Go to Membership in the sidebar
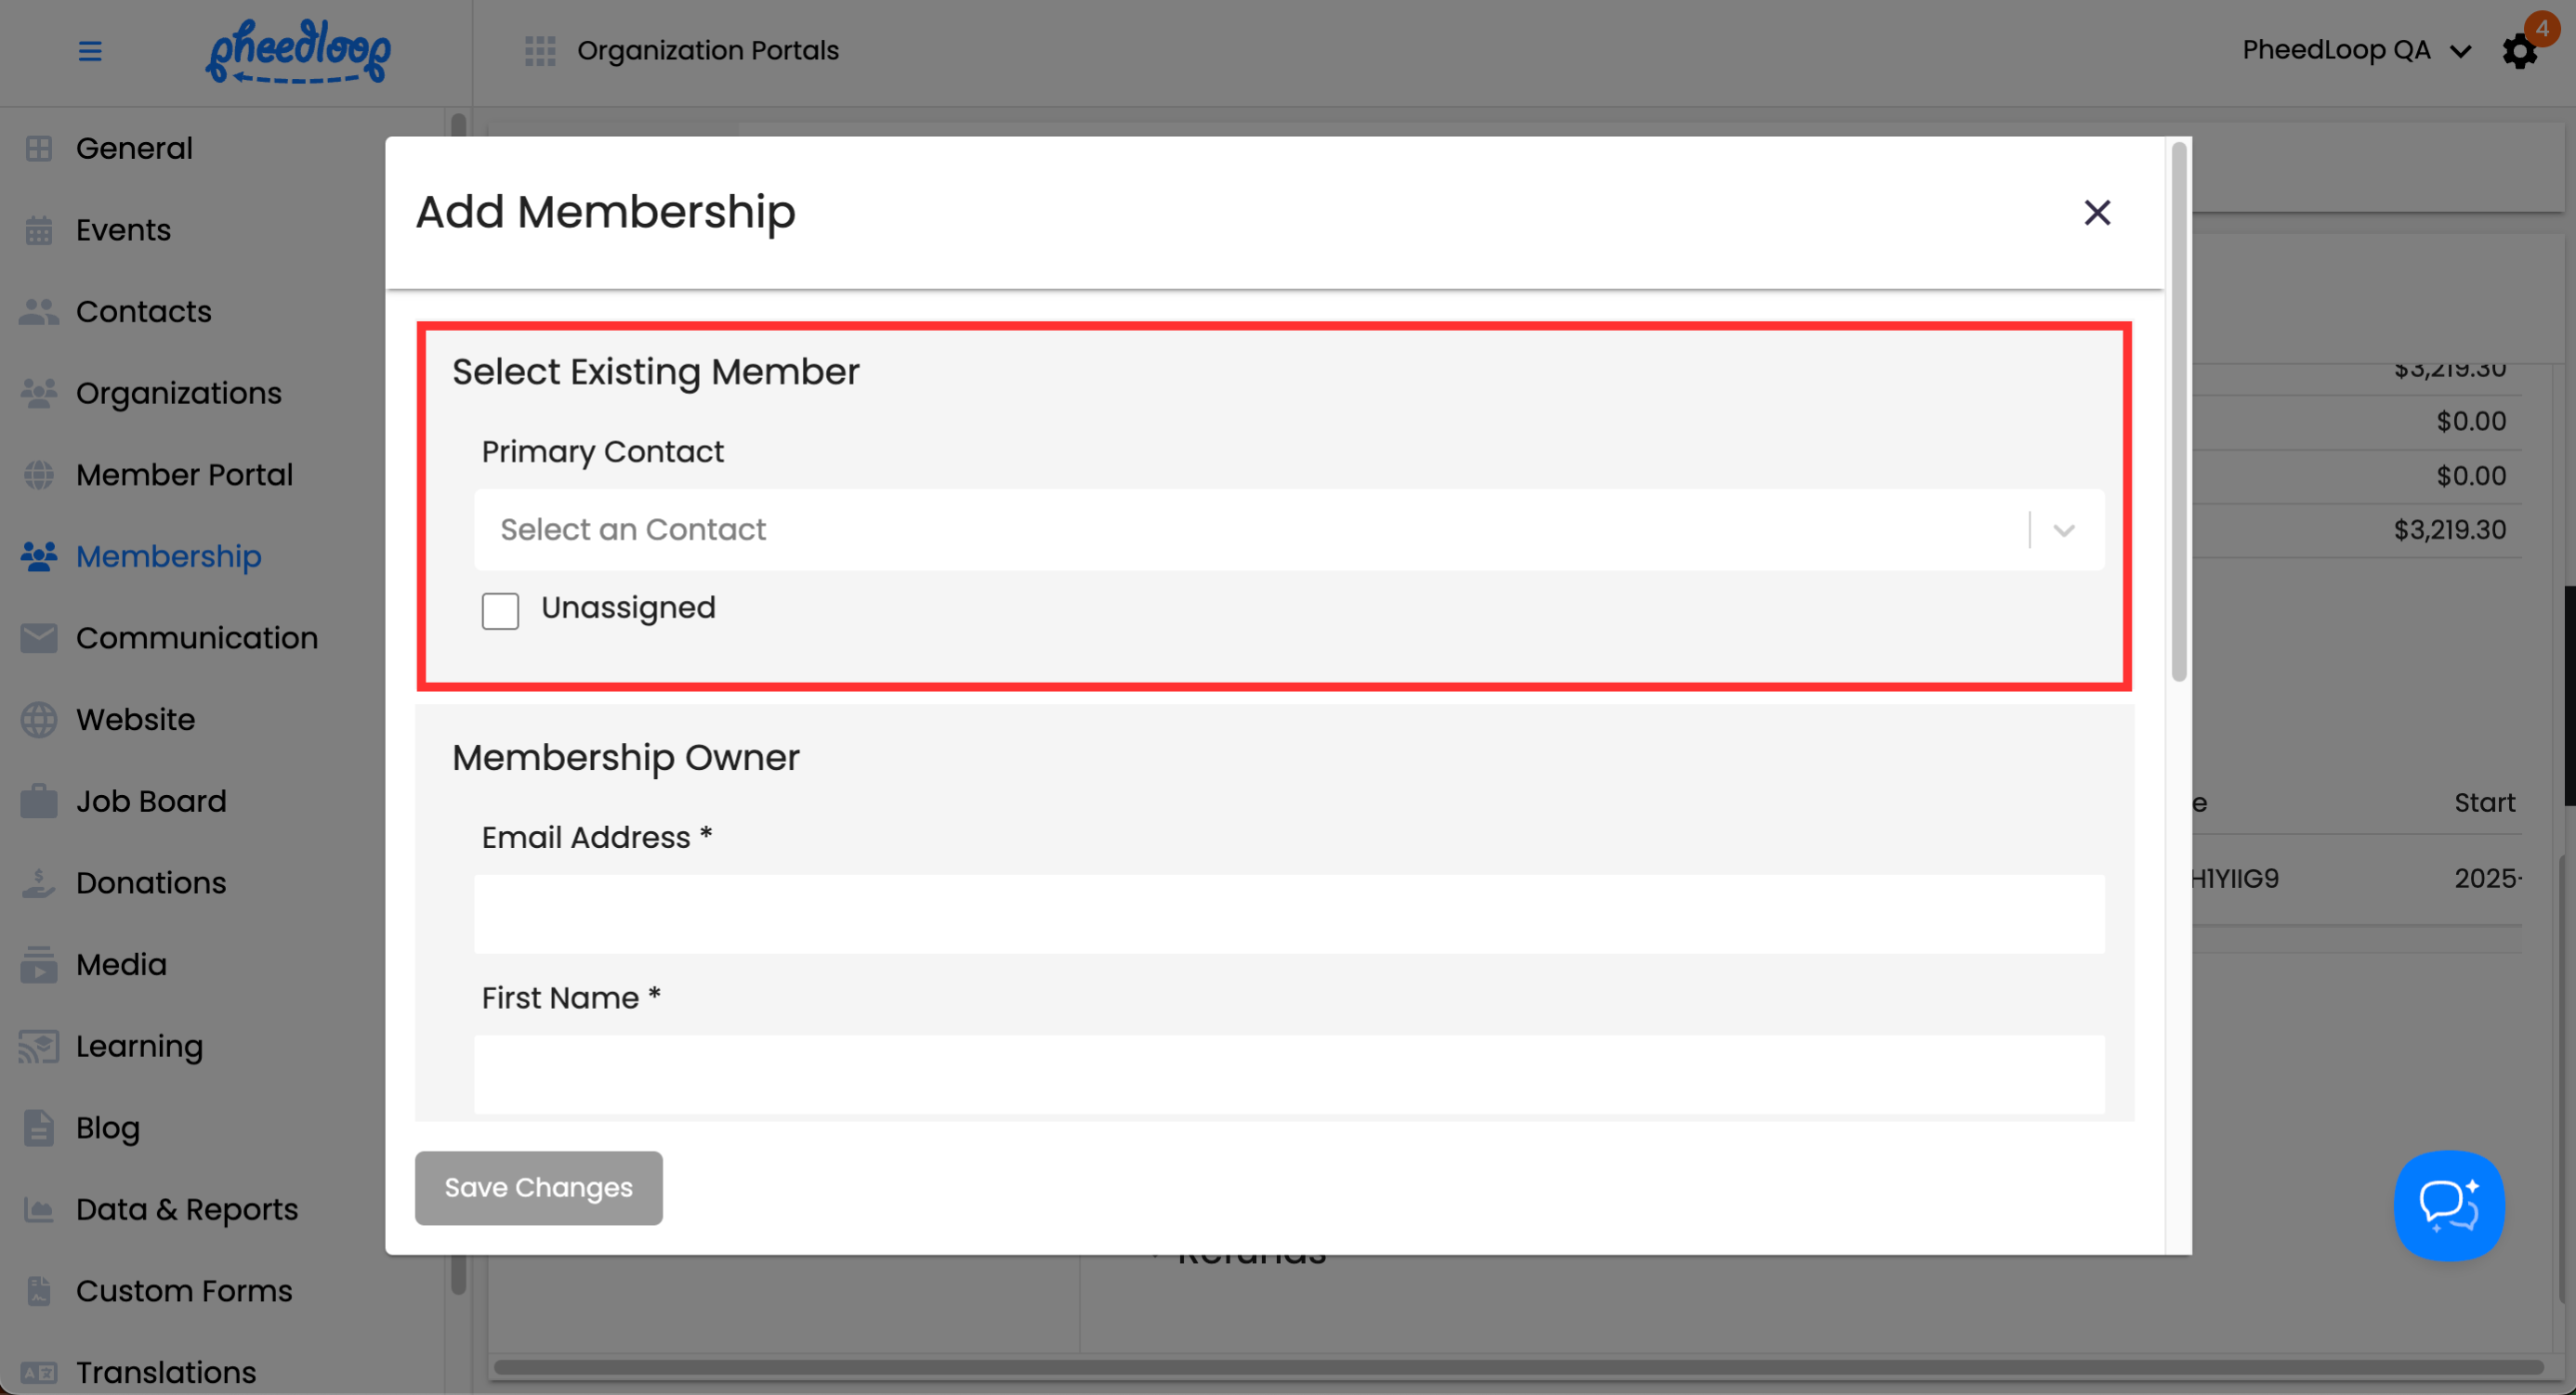The image size is (2576, 1395). (x=168, y=556)
